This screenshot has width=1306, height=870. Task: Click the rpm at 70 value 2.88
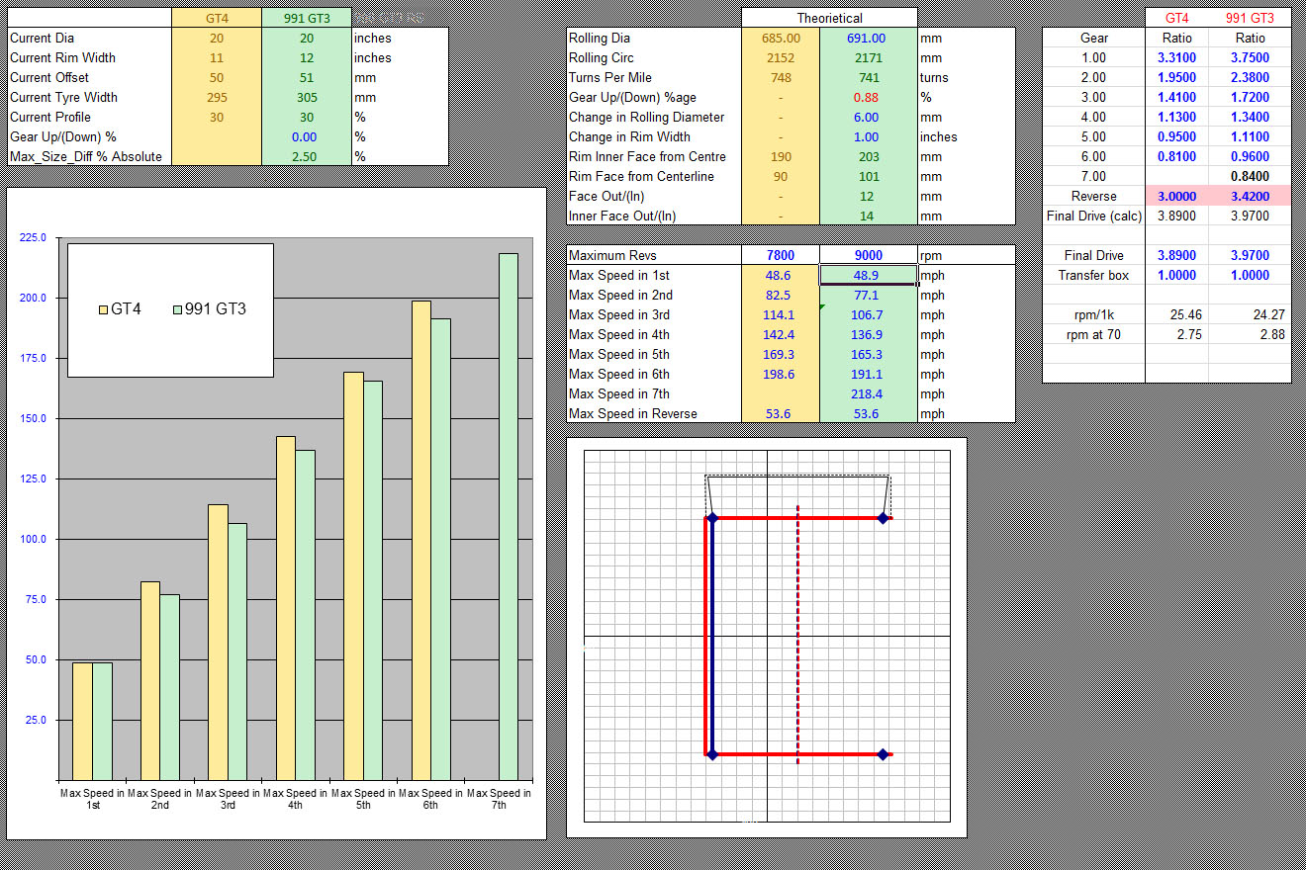tap(1249, 335)
